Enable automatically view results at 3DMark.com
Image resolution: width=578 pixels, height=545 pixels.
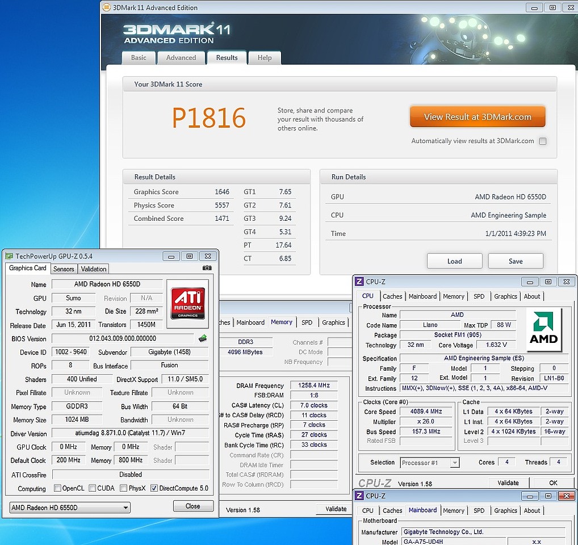coord(543,141)
